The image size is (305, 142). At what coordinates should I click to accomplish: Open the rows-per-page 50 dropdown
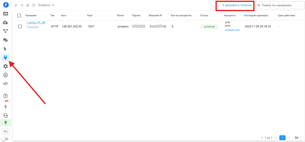(298, 138)
